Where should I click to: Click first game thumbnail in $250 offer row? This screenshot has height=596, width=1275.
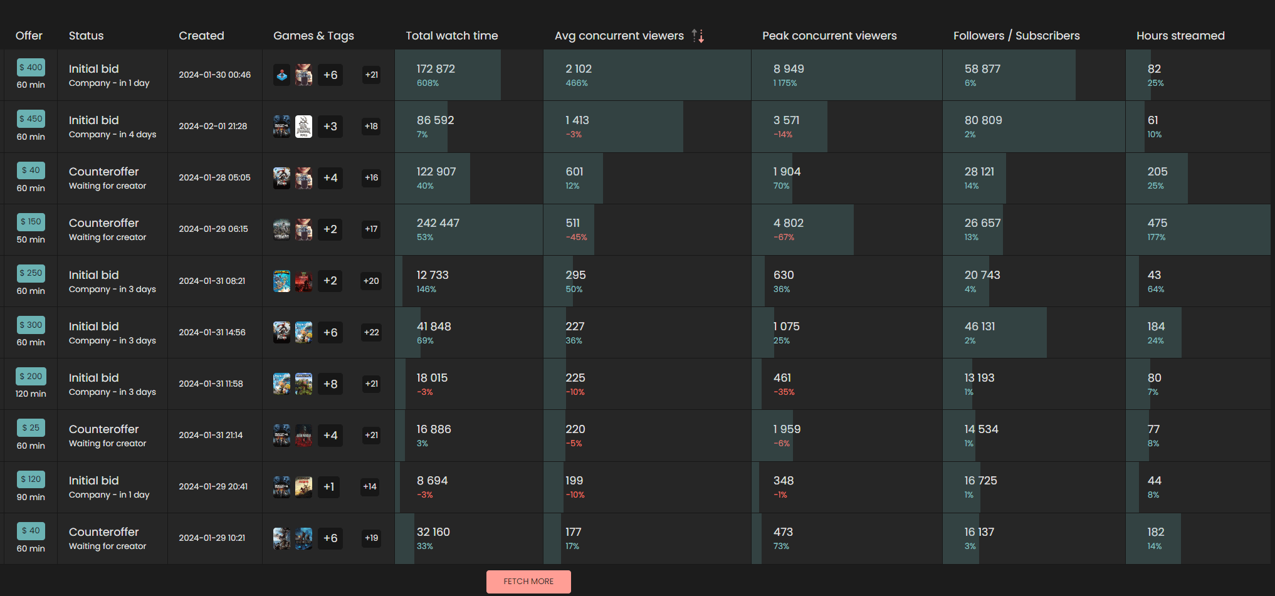281,281
